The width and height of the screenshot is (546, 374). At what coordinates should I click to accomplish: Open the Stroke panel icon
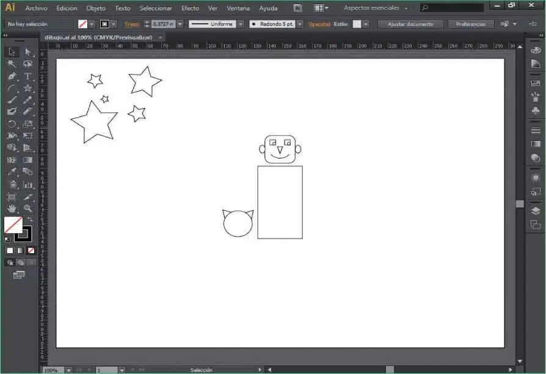pos(535,131)
